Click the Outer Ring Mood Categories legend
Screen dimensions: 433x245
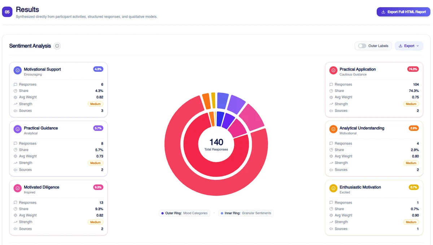click(x=184, y=213)
